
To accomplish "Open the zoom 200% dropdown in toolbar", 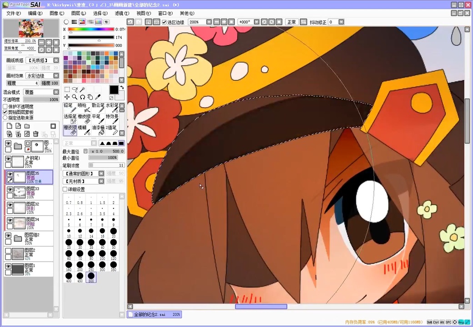I will [x=209, y=22].
